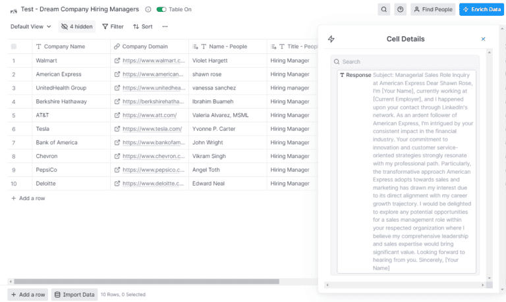
Task: Click the search magnifier icon in top bar
Action: (384, 9)
